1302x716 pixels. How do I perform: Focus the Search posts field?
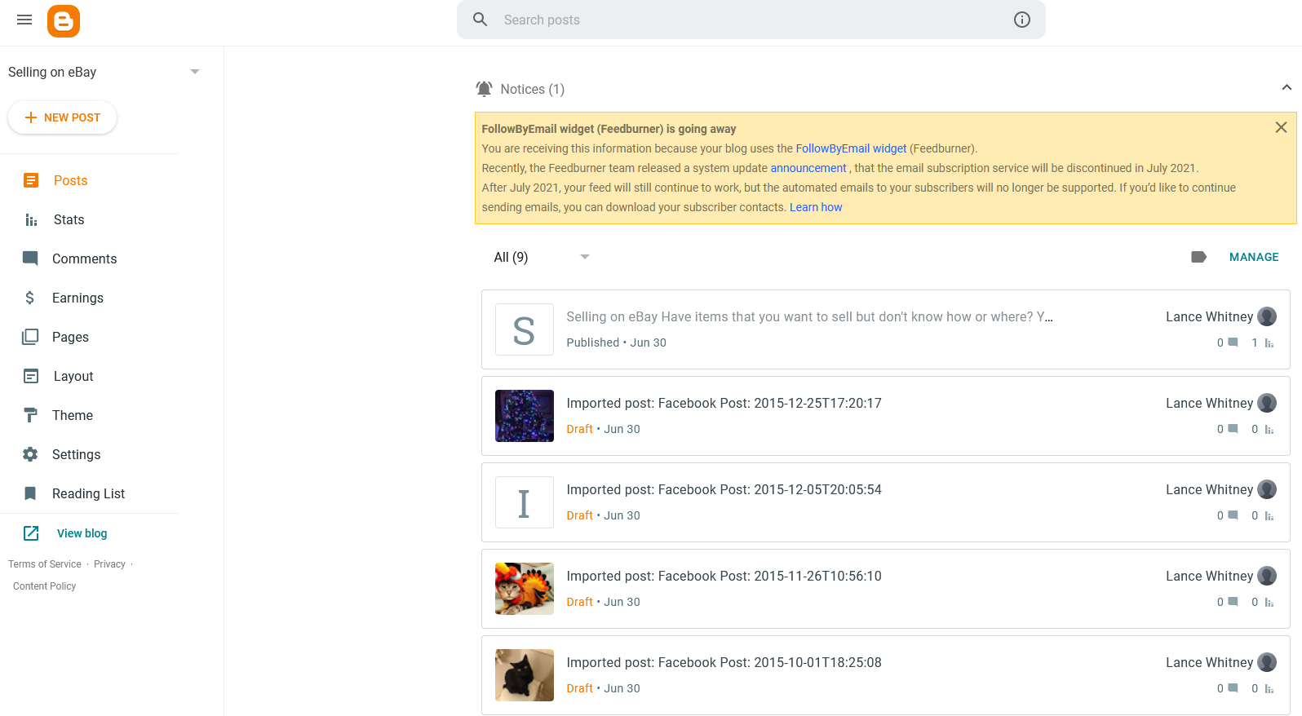click(751, 20)
